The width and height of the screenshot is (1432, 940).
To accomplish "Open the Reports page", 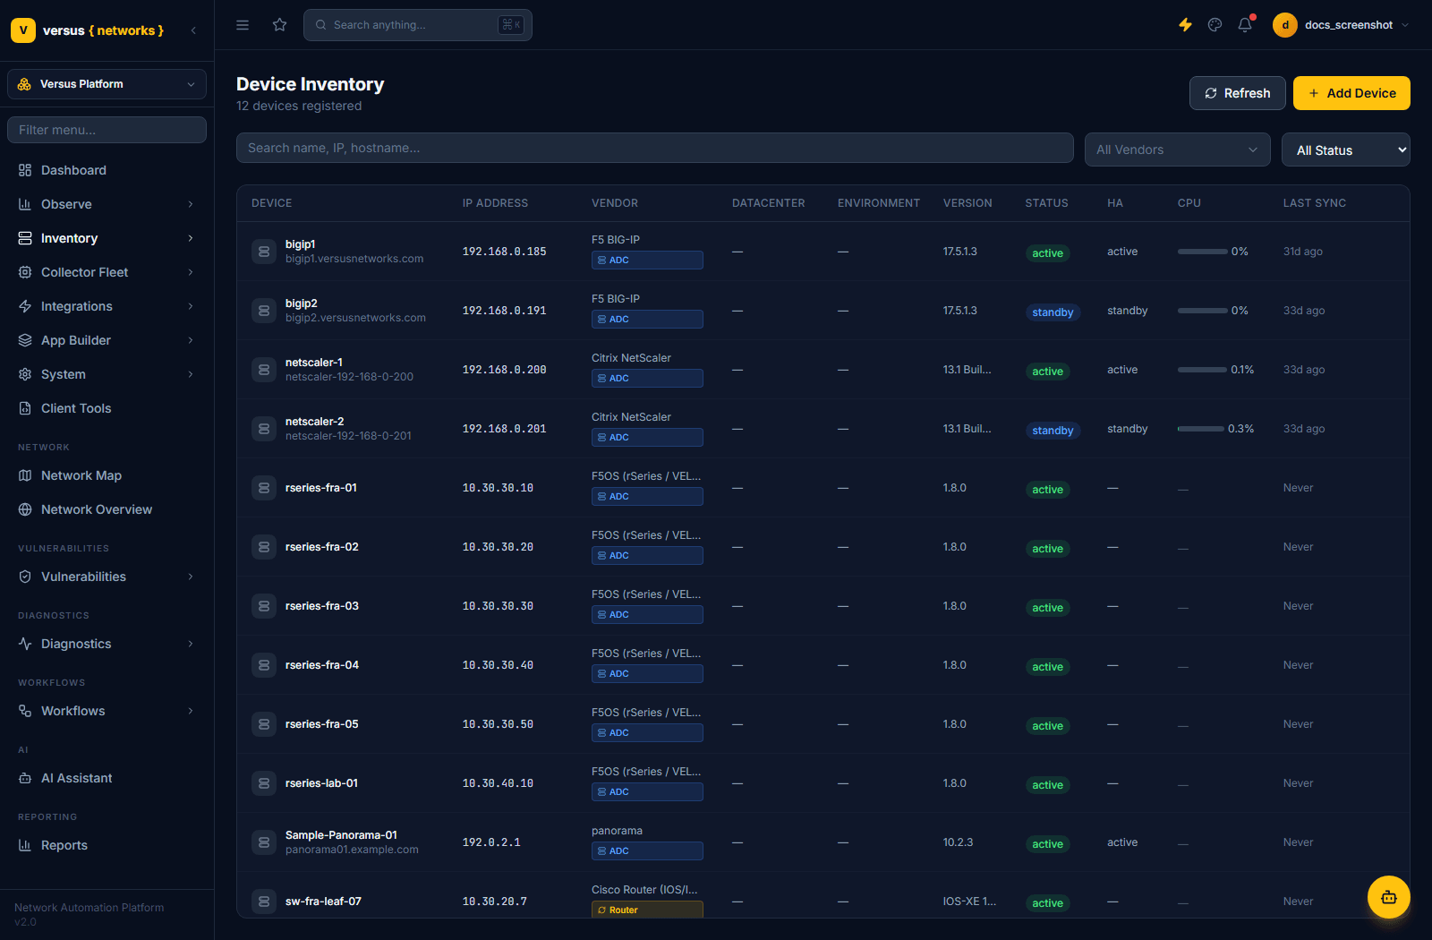I will coord(107,845).
